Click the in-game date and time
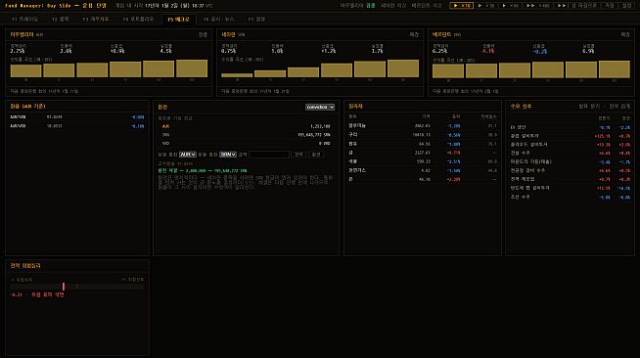640x358 pixels. click(x=164, y=6)
